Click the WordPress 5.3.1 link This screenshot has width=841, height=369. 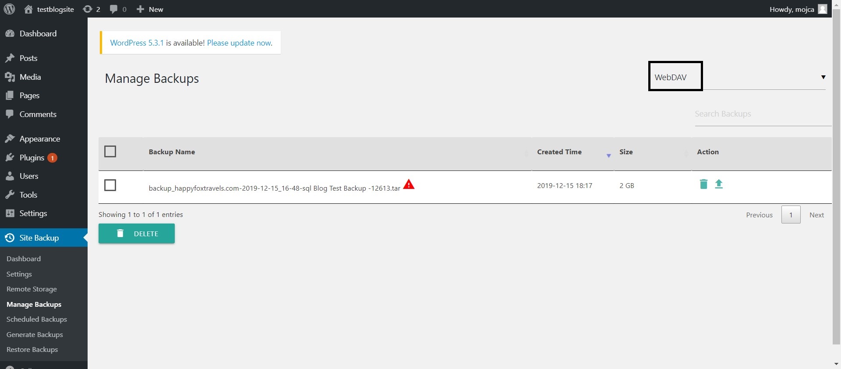click(x=137, y=43)
